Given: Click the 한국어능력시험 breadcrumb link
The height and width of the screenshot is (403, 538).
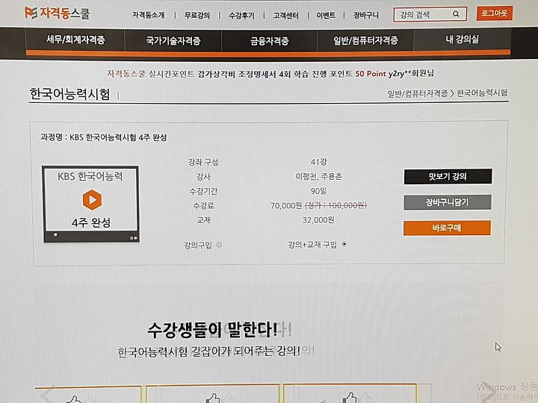Looking at the screenshot, I should pyautogui.click(x=482, y=93).
